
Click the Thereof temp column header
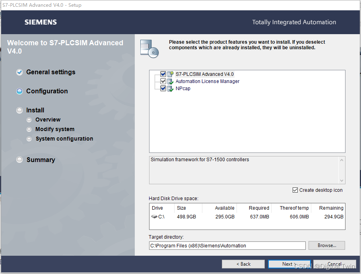click(x=294, y=208)
